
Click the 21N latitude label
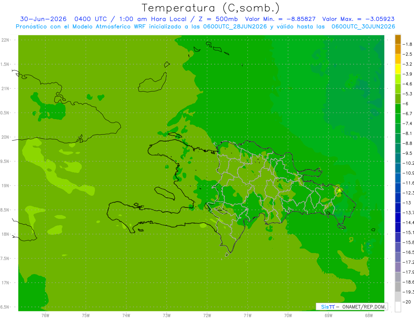coord(5,89)
